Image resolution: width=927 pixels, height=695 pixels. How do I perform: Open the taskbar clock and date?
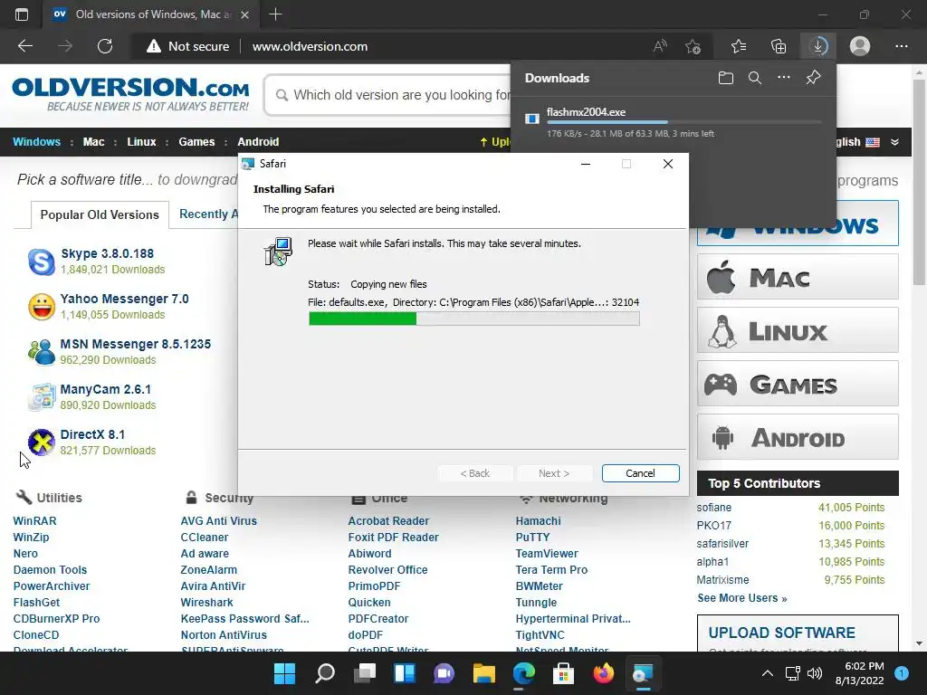click(x=860, y=673)
